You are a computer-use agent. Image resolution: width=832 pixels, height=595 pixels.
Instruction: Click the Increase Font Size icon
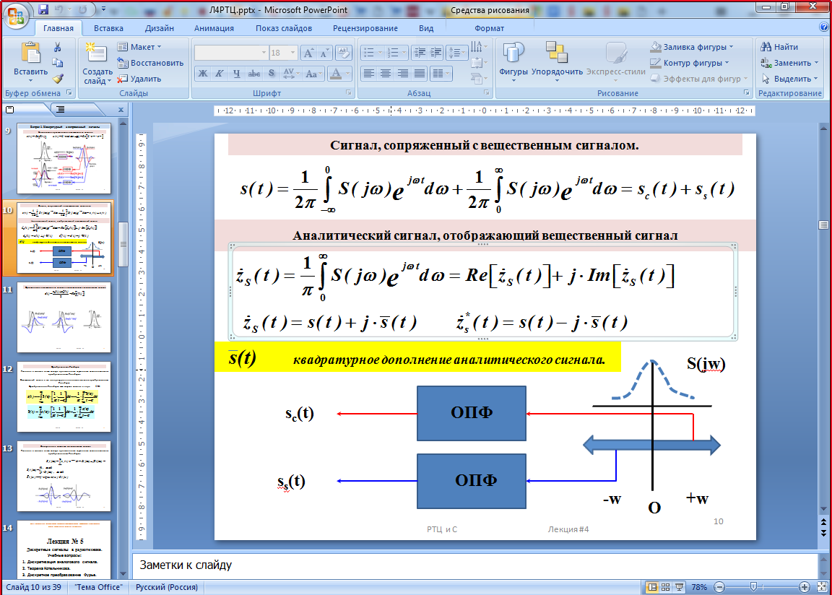[x=307, y=53]
